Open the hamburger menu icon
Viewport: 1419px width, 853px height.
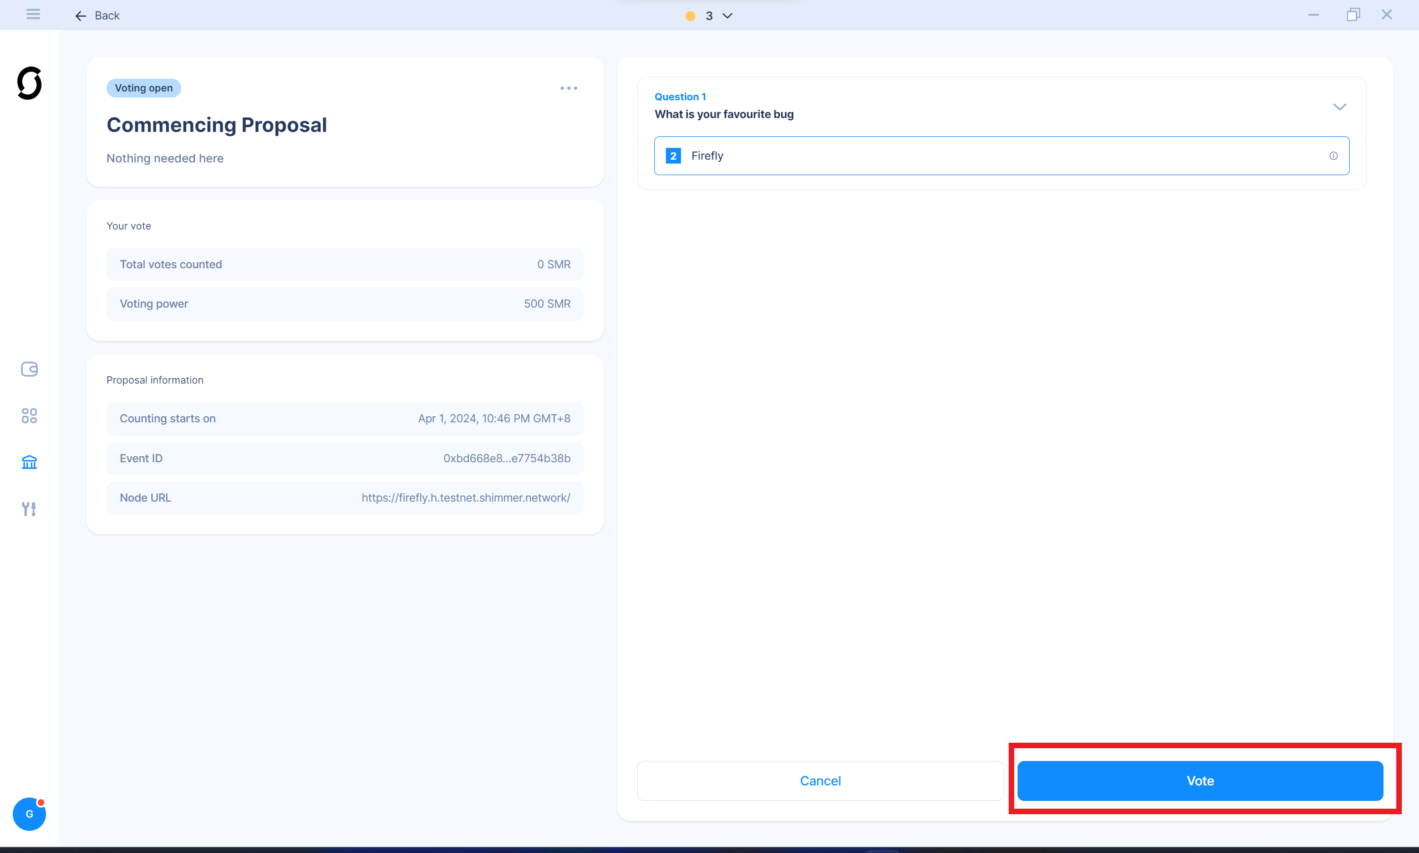[x=33, y=14]
